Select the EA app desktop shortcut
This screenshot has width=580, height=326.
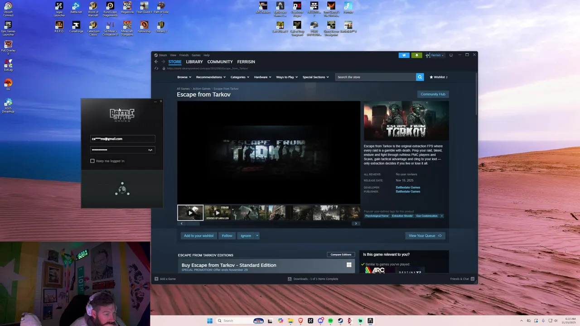(x=8, y=85)
